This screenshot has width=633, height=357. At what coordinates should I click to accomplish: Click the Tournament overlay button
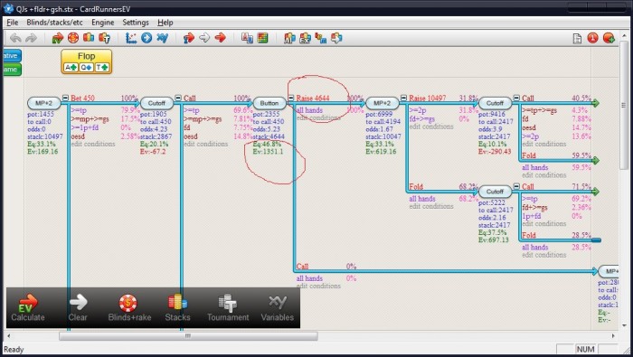click(x=228, y=308)
